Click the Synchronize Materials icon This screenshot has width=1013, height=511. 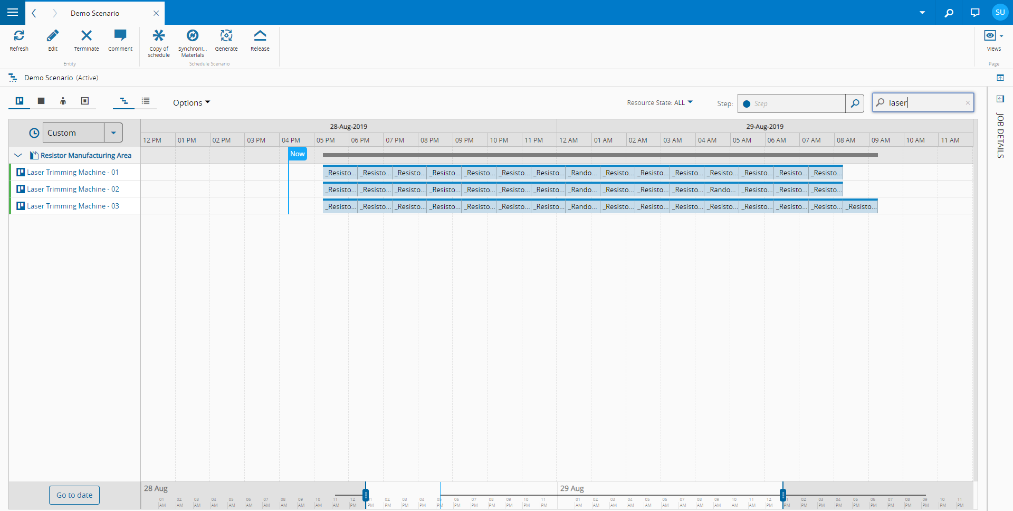(x=193, y=36)
